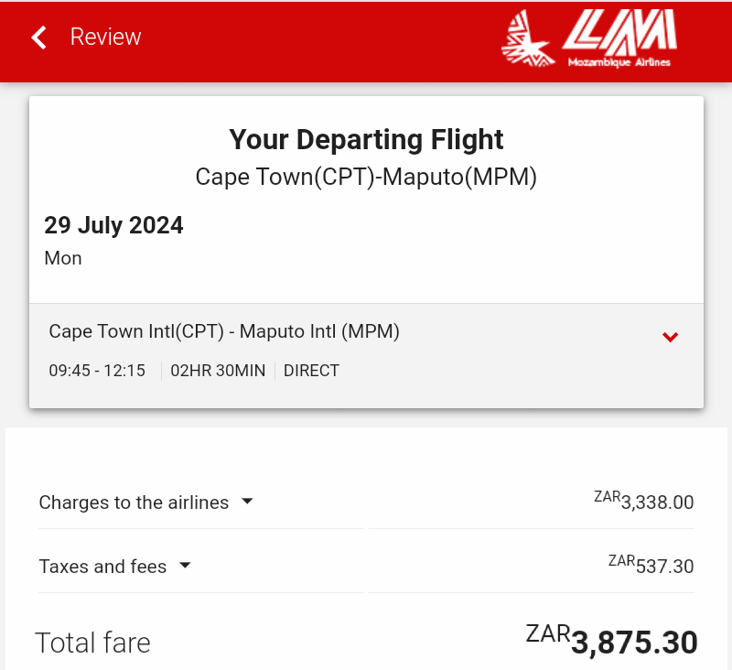Screen dimensions: 732x670
Task: Select the Your Departing Flight heading
Action: (x=366, y=139)
